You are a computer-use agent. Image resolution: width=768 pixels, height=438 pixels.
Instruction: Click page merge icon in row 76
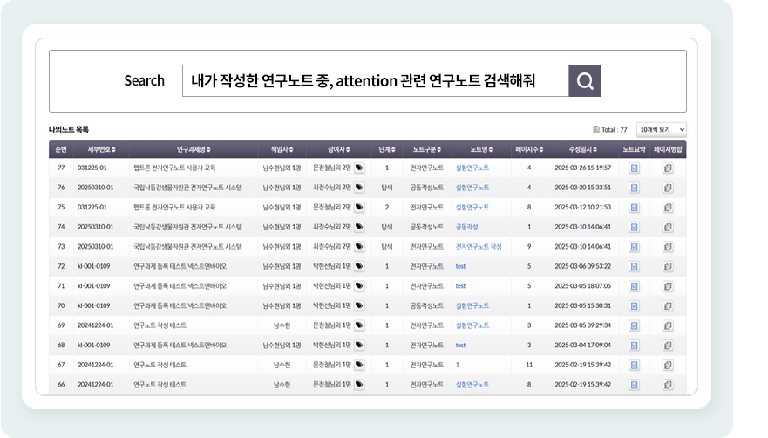(x=669, y=188)
